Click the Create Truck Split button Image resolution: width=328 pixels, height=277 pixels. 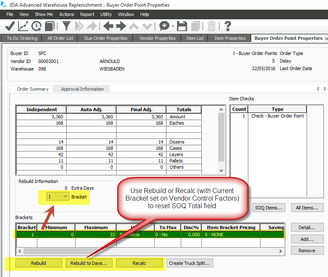(x=190, y=263)
